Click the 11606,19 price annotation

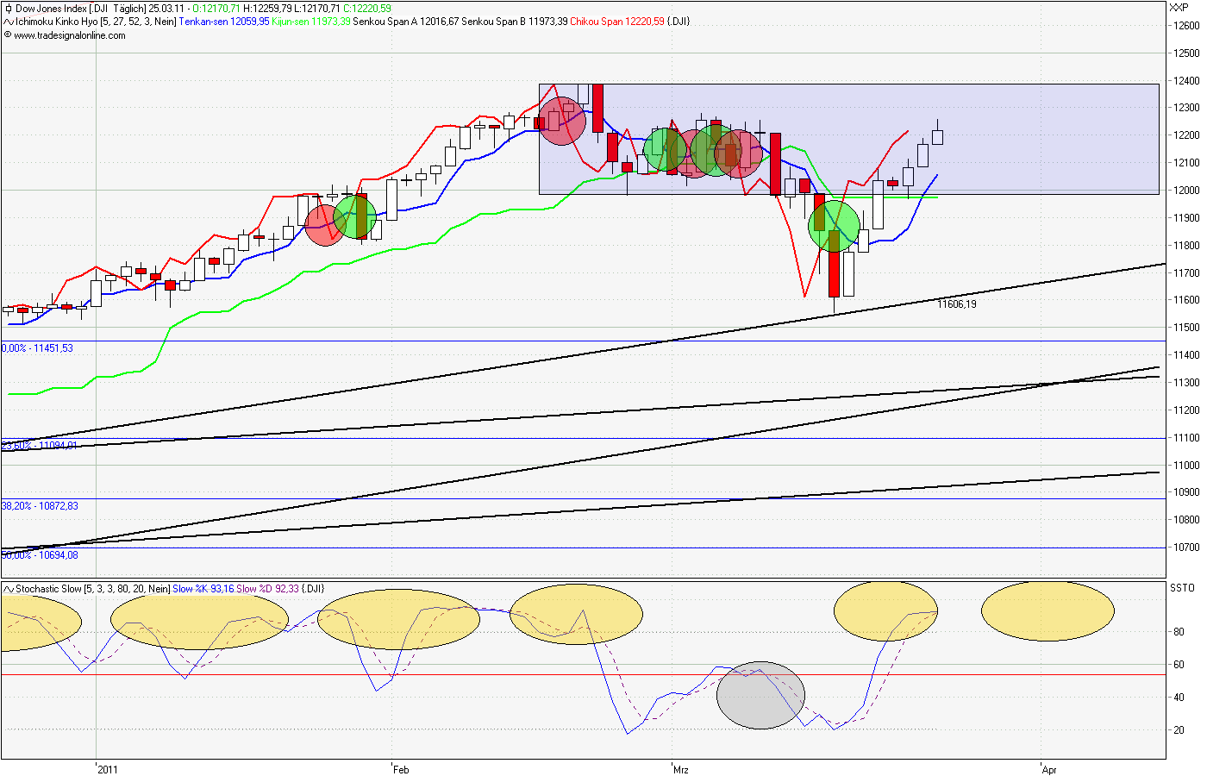[957, 304]
